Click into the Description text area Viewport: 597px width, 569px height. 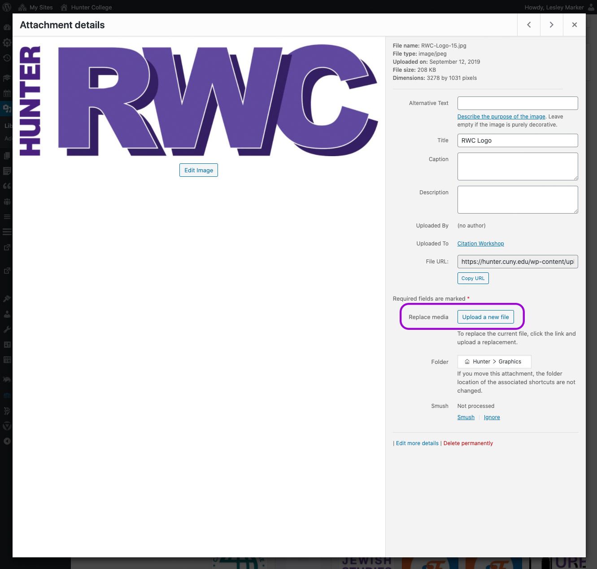click(x=518, y=200)
